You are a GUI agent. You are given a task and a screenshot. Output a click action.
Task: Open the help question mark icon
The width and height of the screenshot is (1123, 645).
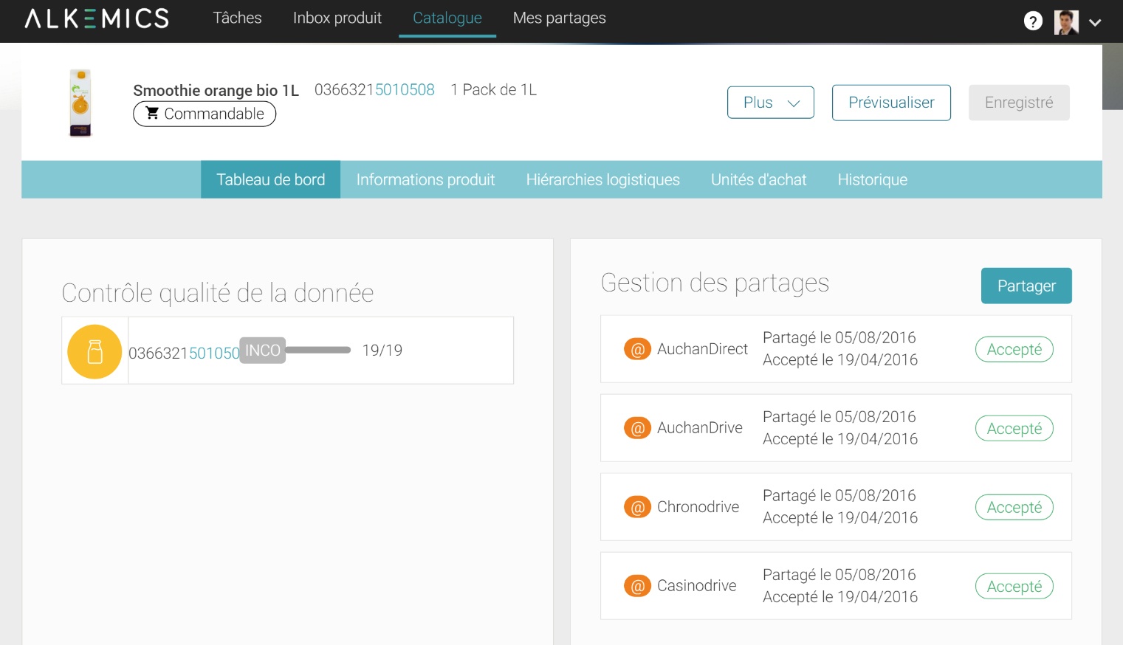[x=1033, y=21]
